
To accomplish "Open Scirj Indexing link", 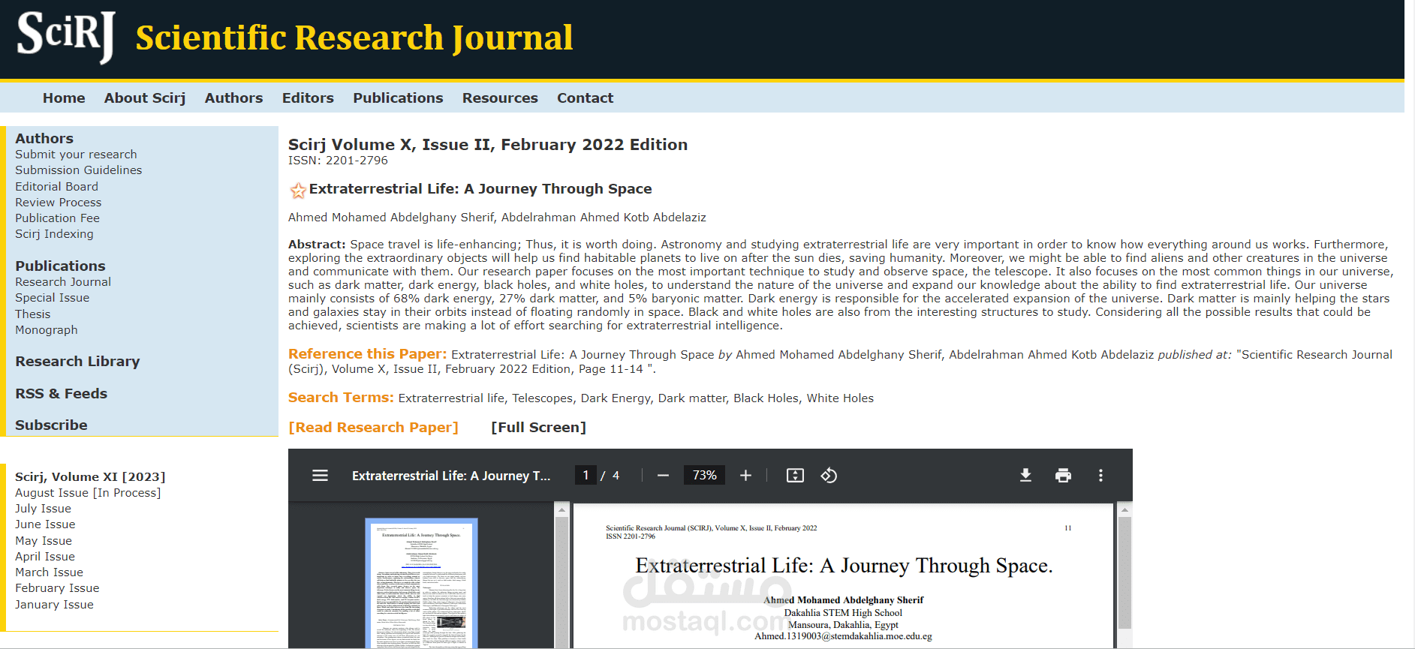I will pyautogui.click(x=54, y=234).
